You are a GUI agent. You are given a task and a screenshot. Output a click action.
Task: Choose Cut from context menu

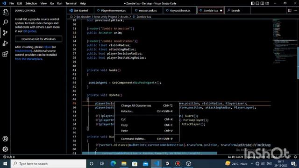(147, 119)
